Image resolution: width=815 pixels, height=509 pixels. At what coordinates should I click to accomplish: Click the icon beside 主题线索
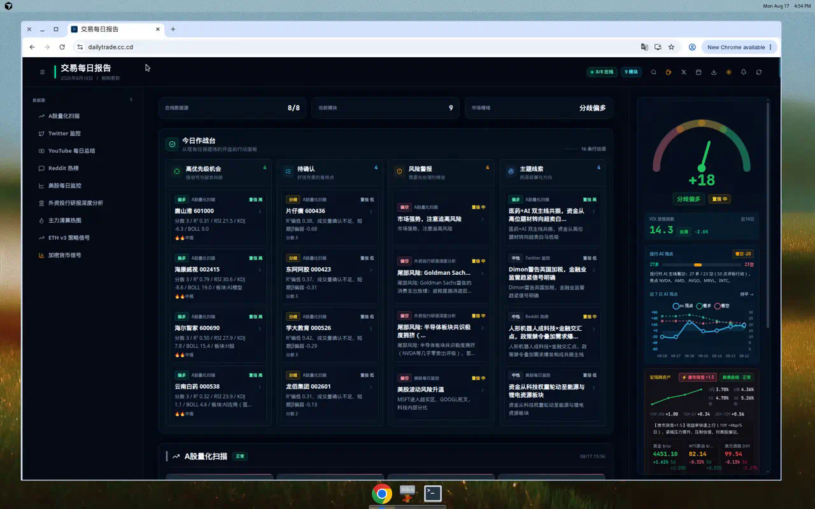click(511, 171)
